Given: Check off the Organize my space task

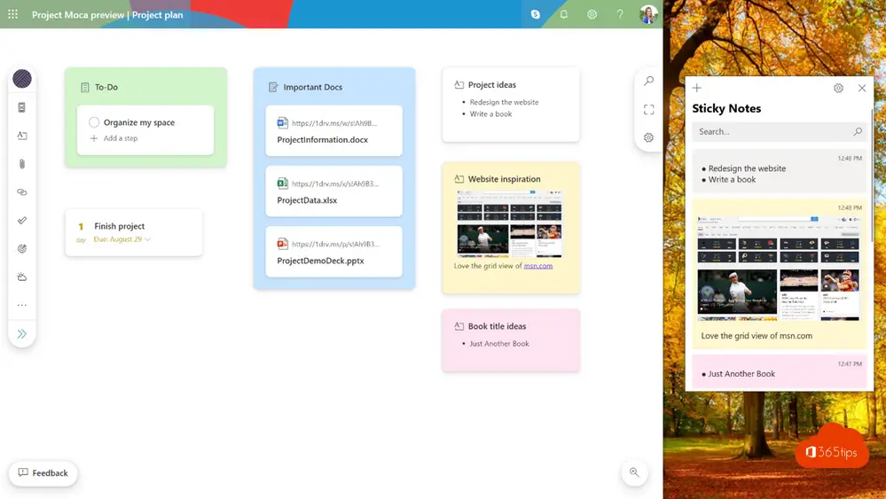Looking at the screenshot, I should [94, 122].
